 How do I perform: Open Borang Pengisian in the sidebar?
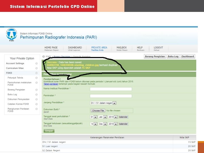tap(16, 90)
